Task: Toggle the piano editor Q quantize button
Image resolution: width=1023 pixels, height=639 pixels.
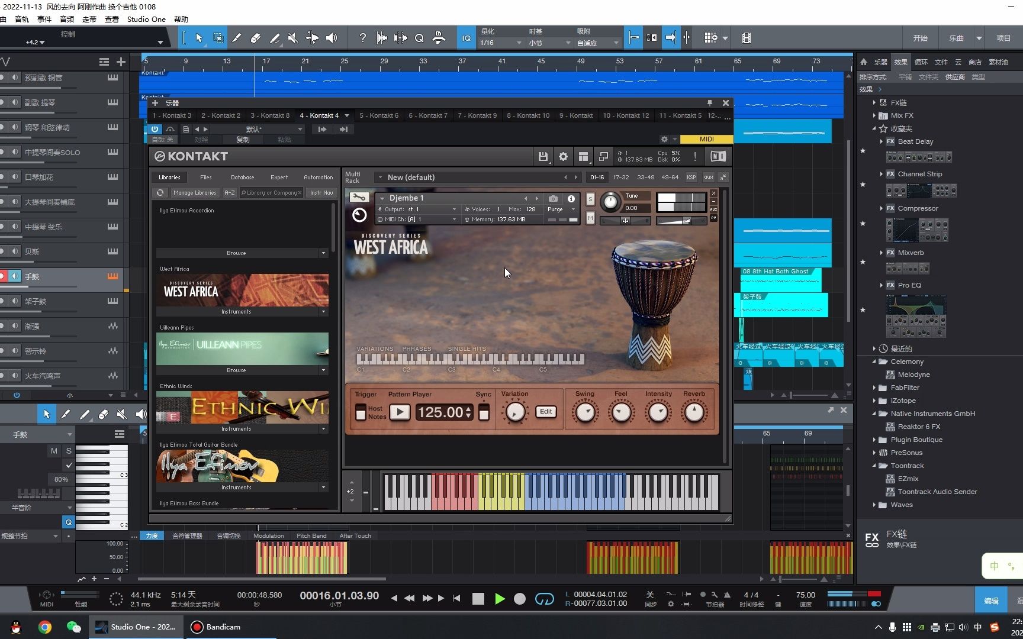Action: (x=69, y=522)
